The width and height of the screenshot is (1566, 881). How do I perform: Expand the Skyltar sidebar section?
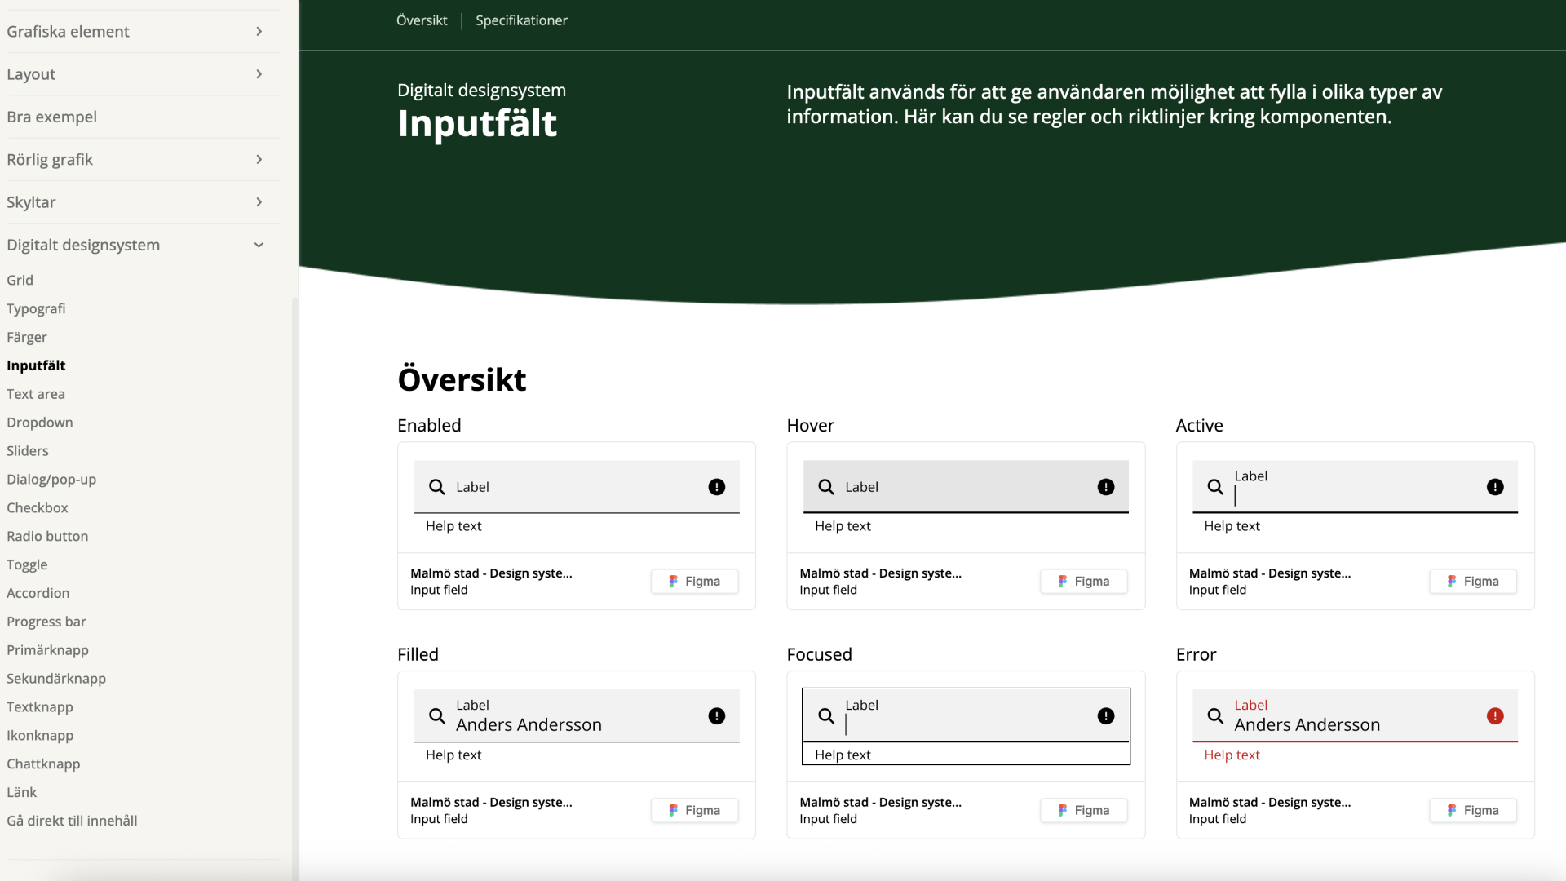[x=259, y=202]
